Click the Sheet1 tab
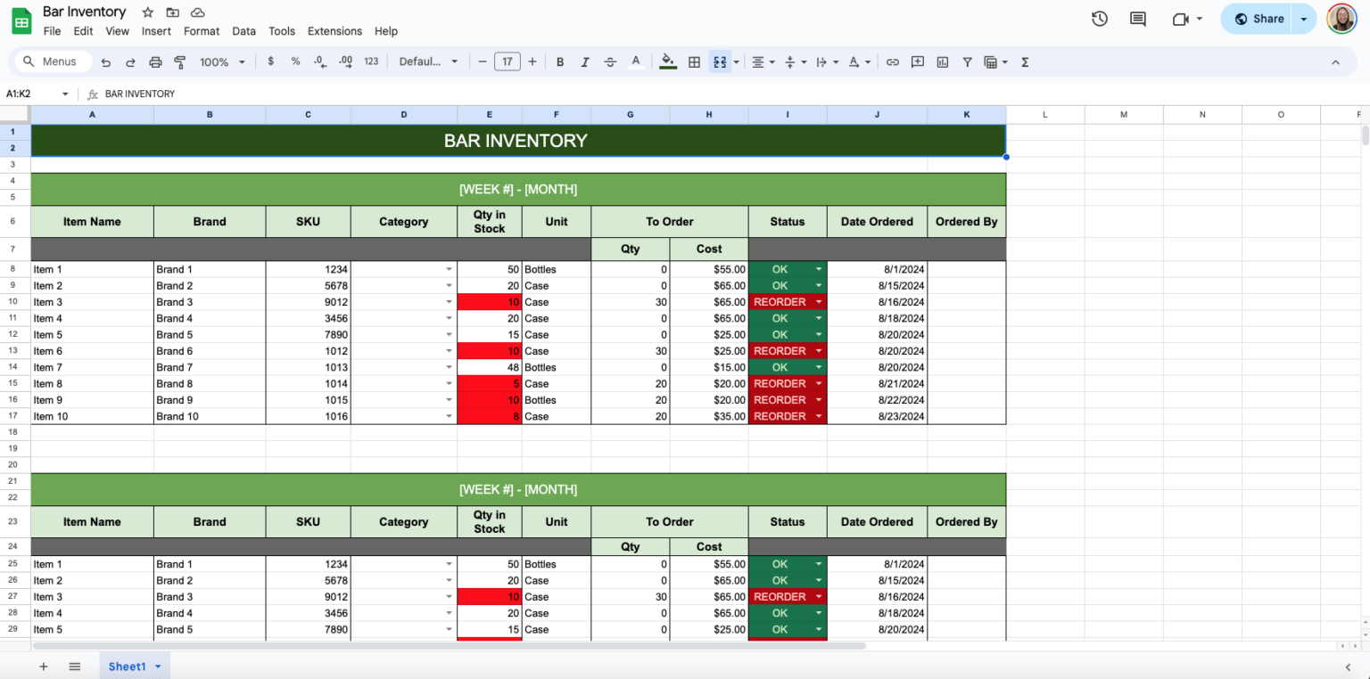 pyautogui.click(x=128, y=666)
